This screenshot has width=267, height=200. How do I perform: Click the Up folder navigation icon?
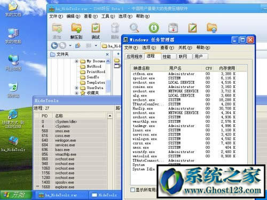[x=78, y=46]
